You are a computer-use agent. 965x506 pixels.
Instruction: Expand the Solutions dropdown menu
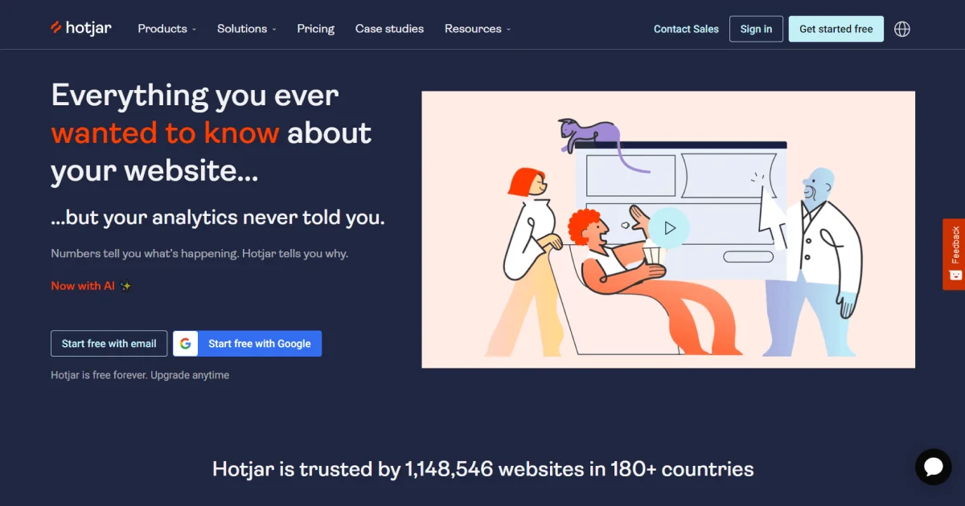[247, 29]
